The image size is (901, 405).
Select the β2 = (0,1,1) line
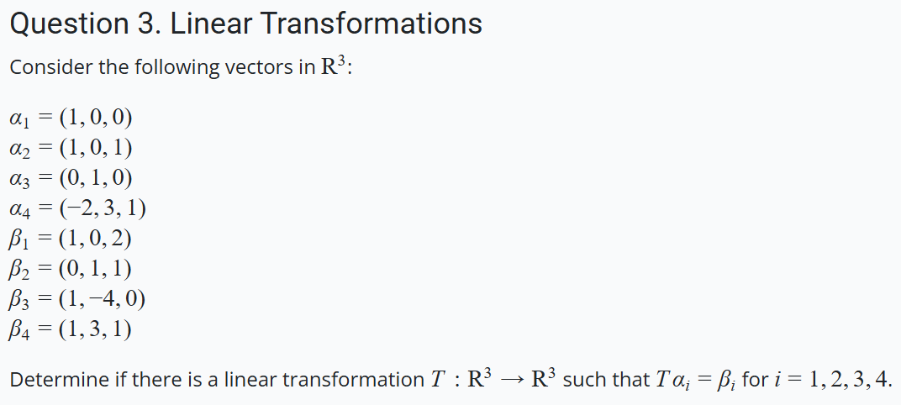71,269
